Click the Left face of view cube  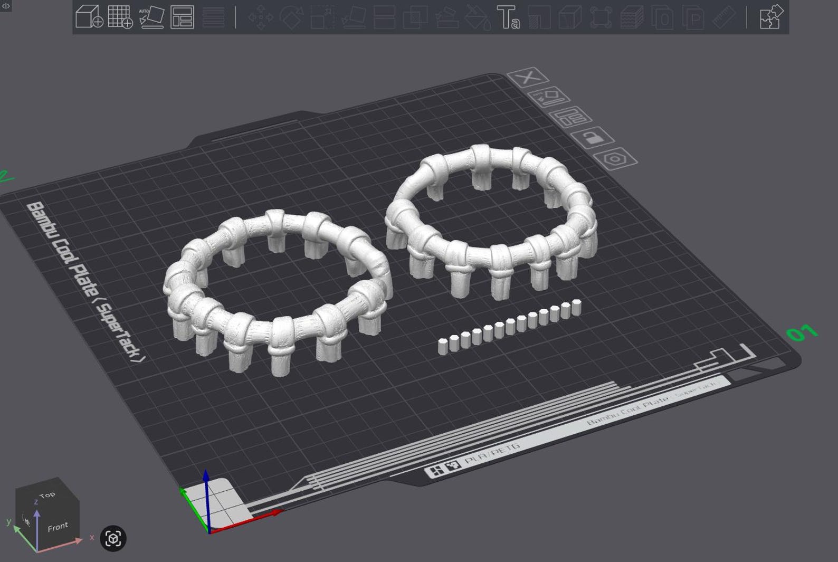26,520
